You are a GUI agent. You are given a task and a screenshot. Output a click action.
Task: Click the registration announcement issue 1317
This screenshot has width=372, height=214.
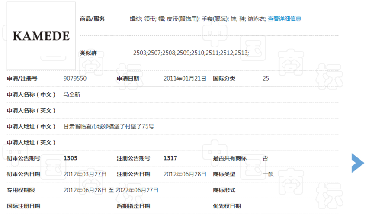(170, 158)
